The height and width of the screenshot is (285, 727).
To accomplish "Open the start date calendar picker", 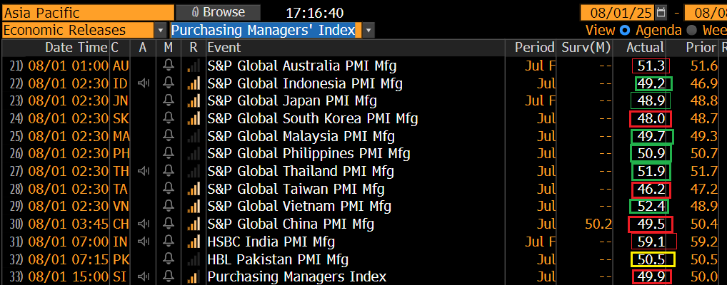I will 661,12.
